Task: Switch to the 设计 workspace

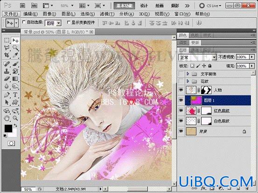Action: pyautogui.click(x=144, y=6)
